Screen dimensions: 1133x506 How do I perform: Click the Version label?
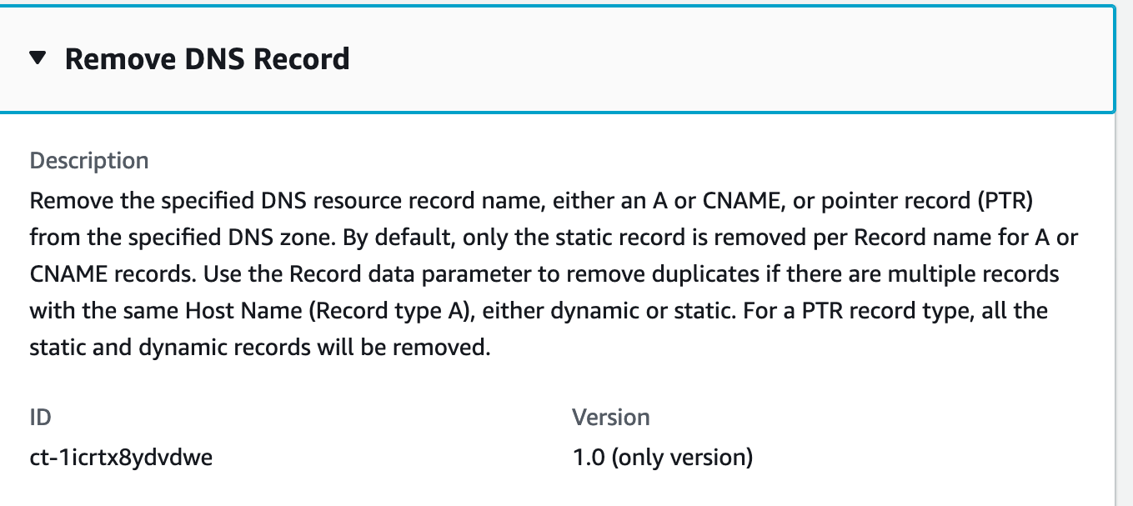(612, 417)
